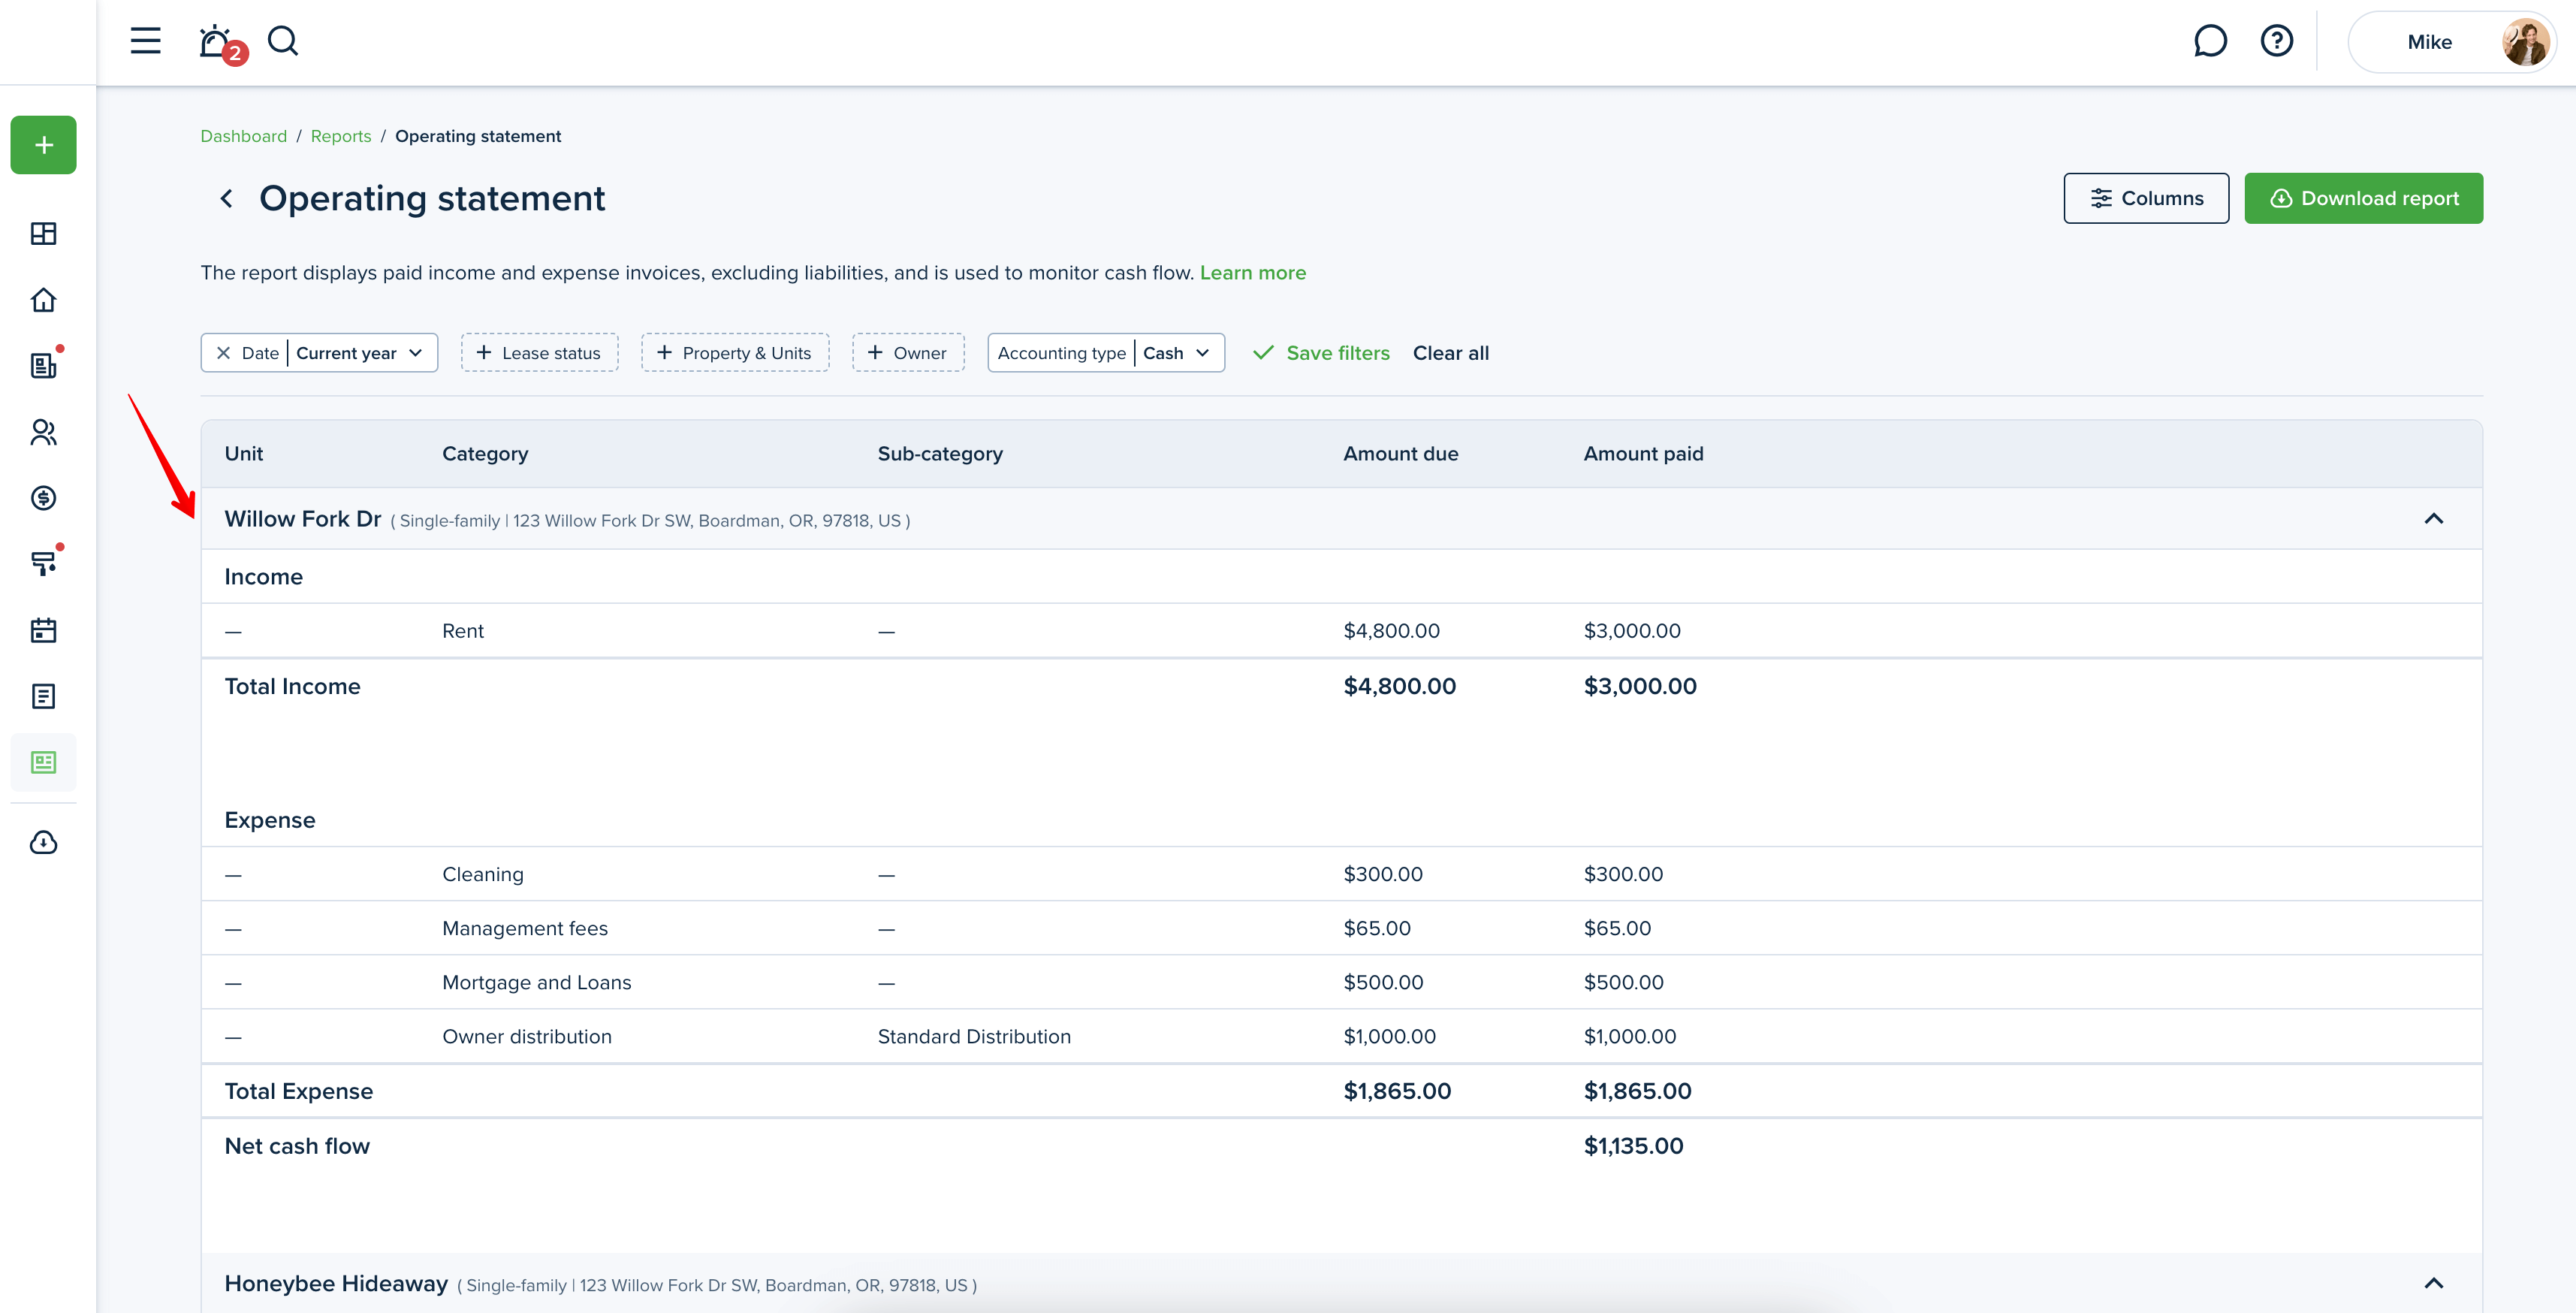Add the Owner filter

(908, 353)
